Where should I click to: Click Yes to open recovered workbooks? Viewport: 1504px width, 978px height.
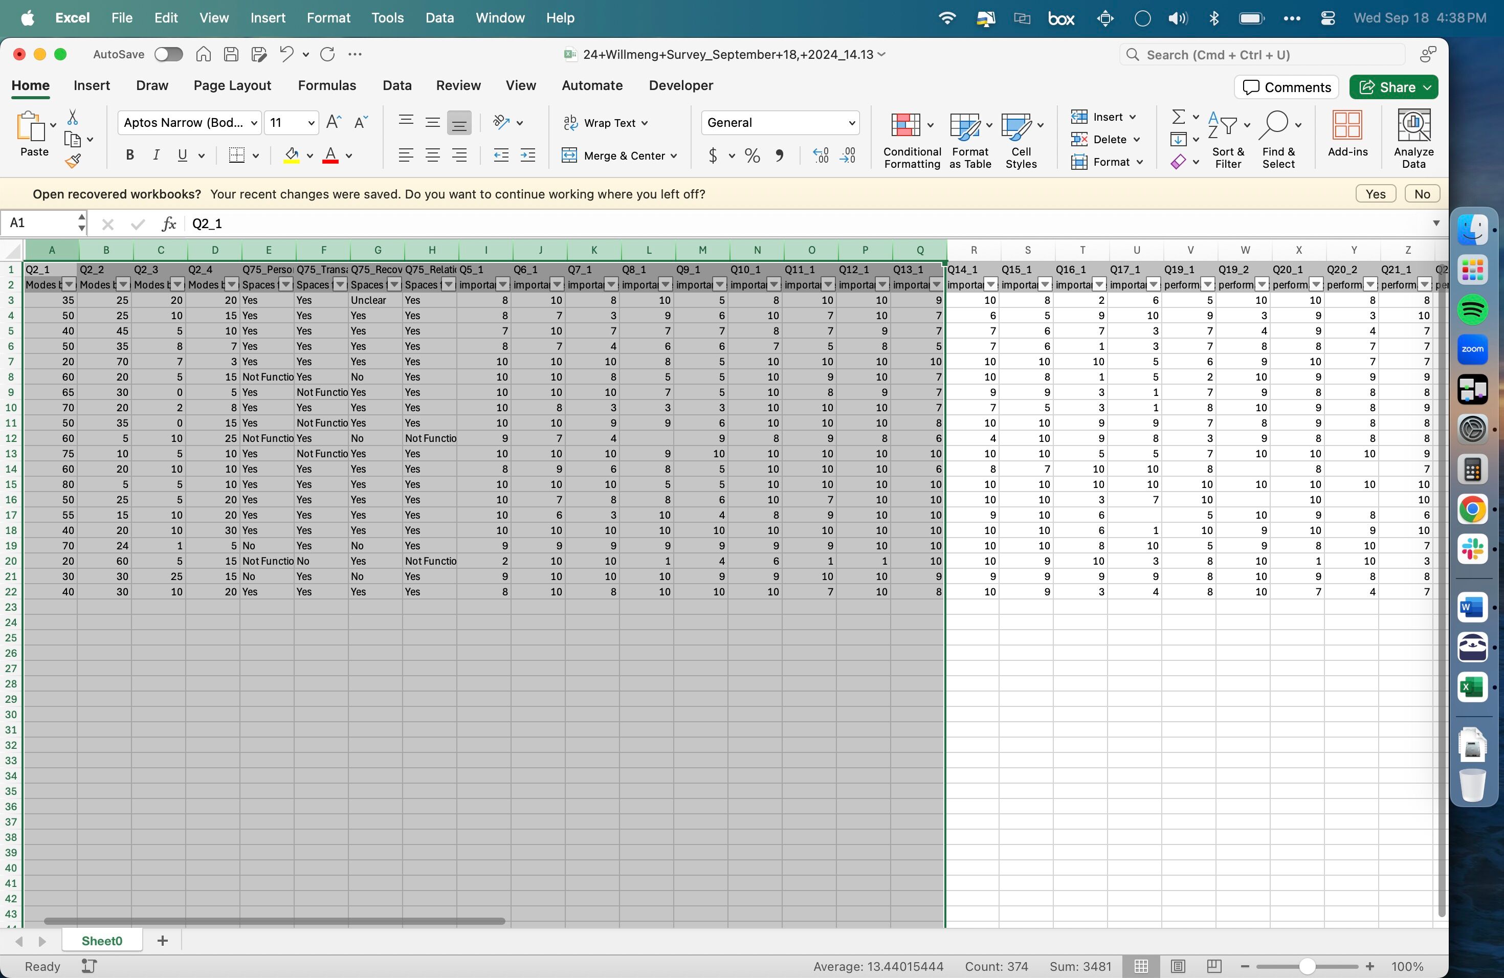coord(1375,194)
